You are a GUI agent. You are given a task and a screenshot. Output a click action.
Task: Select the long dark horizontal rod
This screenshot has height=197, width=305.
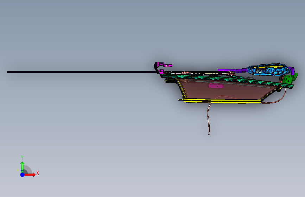point(82,72)
